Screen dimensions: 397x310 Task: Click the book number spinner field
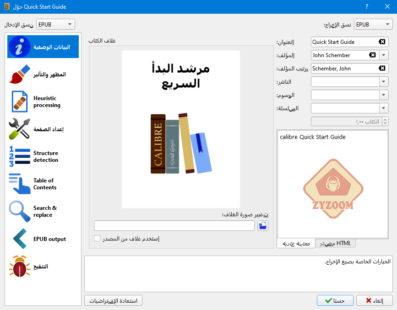click(x=349, y=121)
